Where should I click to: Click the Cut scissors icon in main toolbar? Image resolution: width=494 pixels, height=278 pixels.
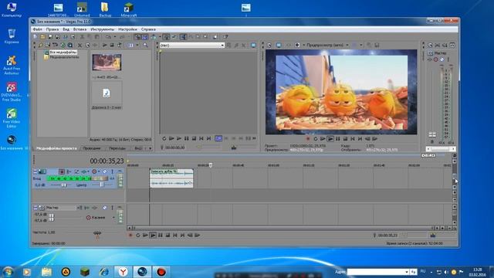tap(82, 37)
